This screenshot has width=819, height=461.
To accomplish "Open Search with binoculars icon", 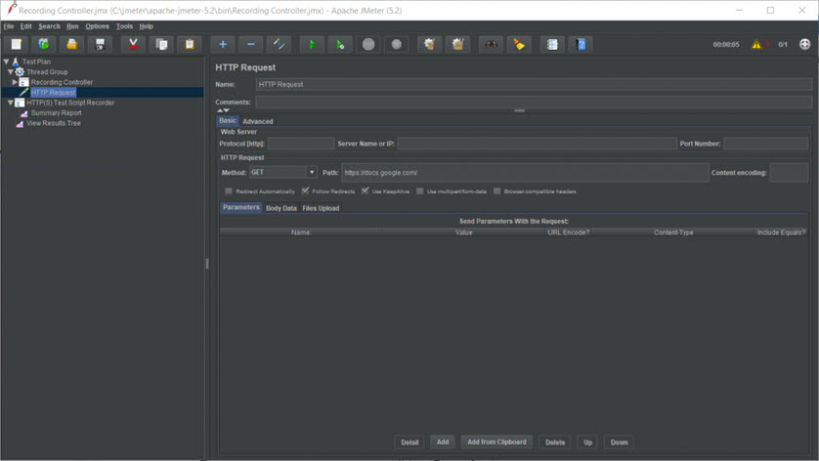I will click(x=491, y=44).
